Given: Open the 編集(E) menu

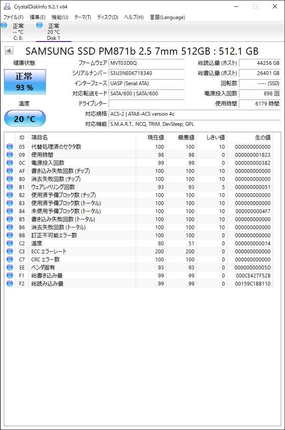Looking at the screenshot, I should point(38,17).
